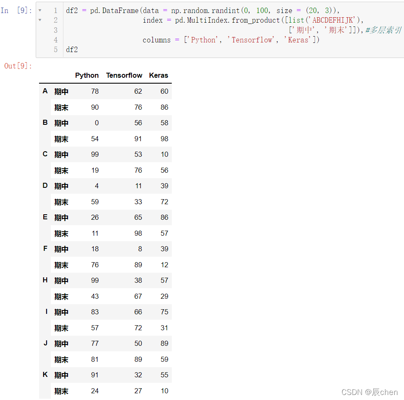Click Python value 91 in row K 期中

95,375
